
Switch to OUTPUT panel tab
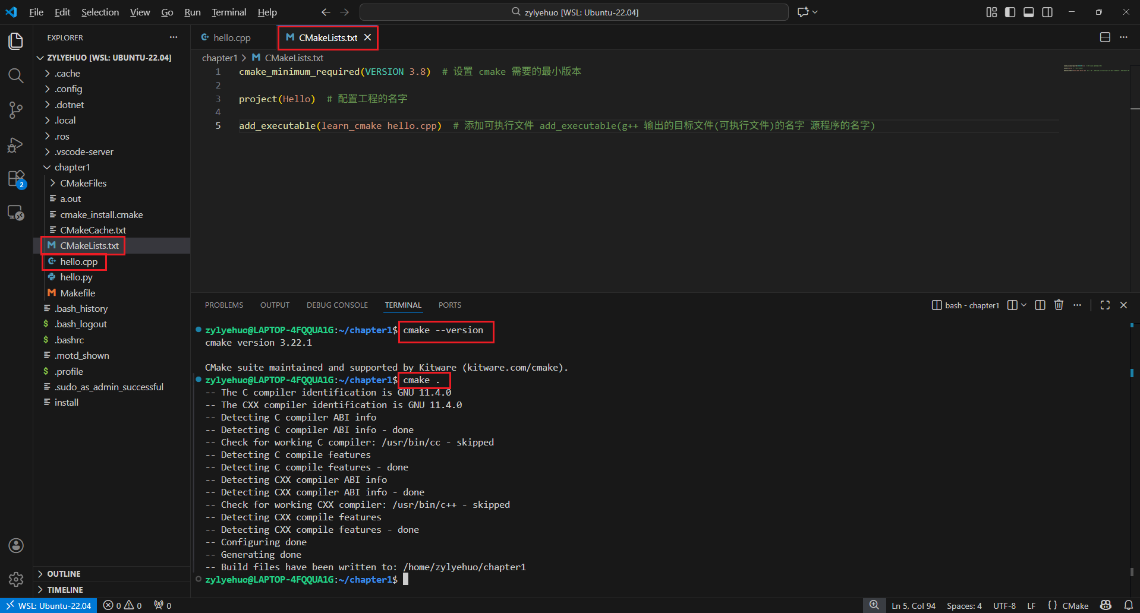275,305
